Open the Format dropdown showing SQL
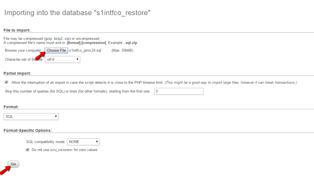 pos(31,116)
